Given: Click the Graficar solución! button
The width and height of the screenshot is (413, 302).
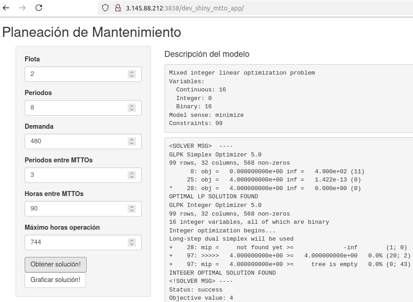Looking at the screenshot, I should (x=55, y=280).
